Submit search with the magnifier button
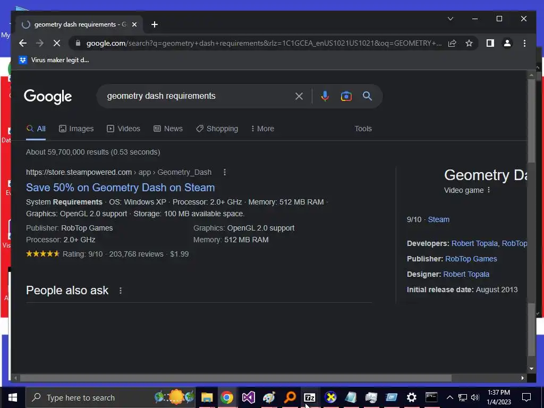Screen dimensions: 544x408 click(x=368, y=96)
